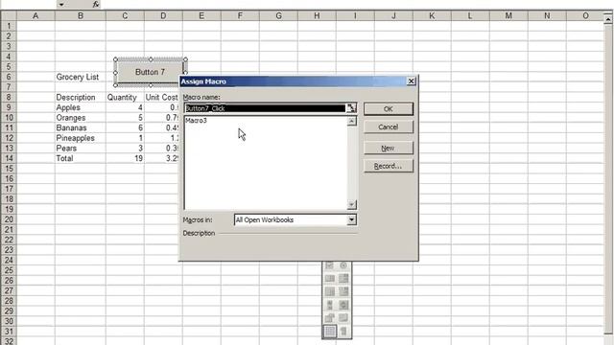614x345 pixels.
Task: Select column O header
Action: [585, 15]
